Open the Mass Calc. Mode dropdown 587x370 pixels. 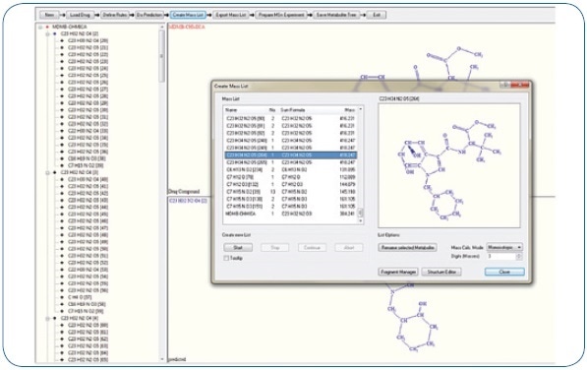click(x=504, y=247)
